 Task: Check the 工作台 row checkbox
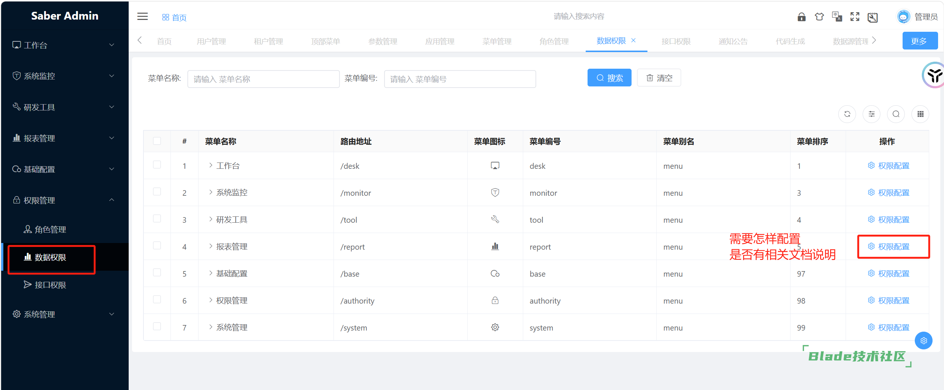point(157,165)
